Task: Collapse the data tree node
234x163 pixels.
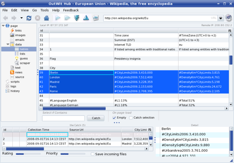Action: [8, 44]
